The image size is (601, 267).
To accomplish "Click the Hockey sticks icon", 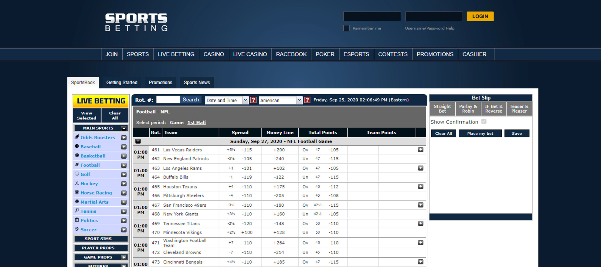I will pyautogui.click(x=77, y=183).
